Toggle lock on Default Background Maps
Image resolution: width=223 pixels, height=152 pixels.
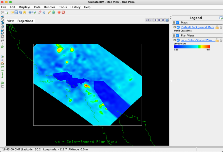217,27
